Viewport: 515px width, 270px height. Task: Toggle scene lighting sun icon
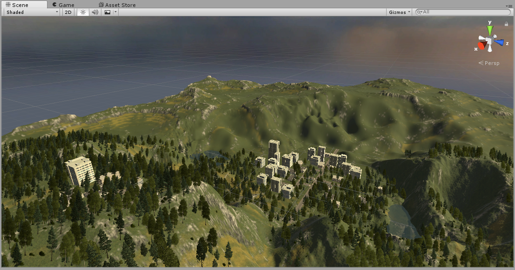(83, 12)
